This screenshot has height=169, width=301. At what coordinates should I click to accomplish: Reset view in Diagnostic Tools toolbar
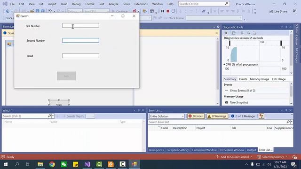[255, 33]
